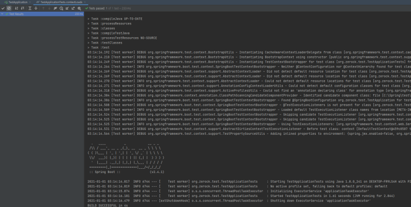Toggle Sort Alphabetically in test toolbar

[16, 8]
